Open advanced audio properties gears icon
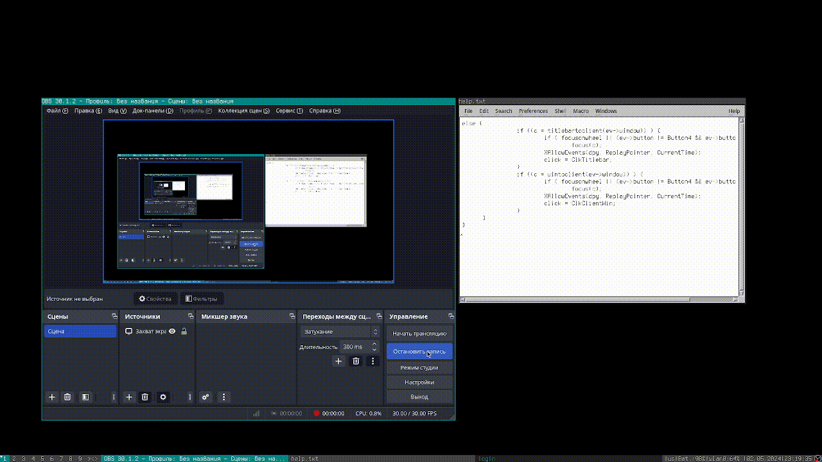822x462 pixels. coord(205,397)
